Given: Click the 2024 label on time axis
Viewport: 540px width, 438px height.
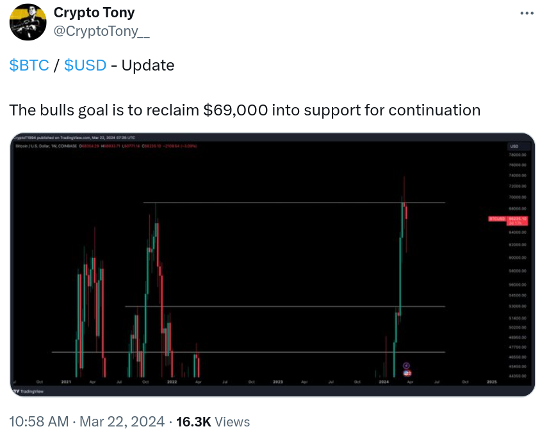Looking at the screenshot, I should pos(384,382).
